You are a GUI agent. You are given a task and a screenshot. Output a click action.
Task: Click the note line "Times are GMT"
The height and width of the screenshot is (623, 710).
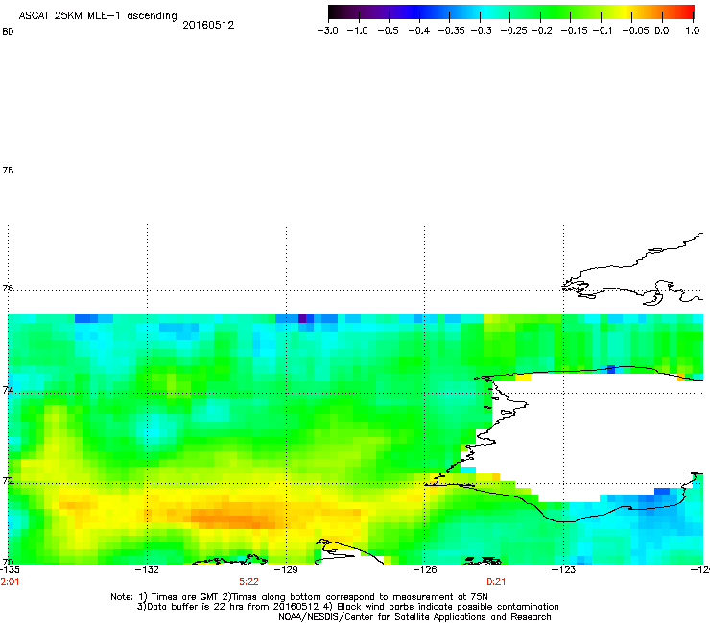[x=298, y=597]
